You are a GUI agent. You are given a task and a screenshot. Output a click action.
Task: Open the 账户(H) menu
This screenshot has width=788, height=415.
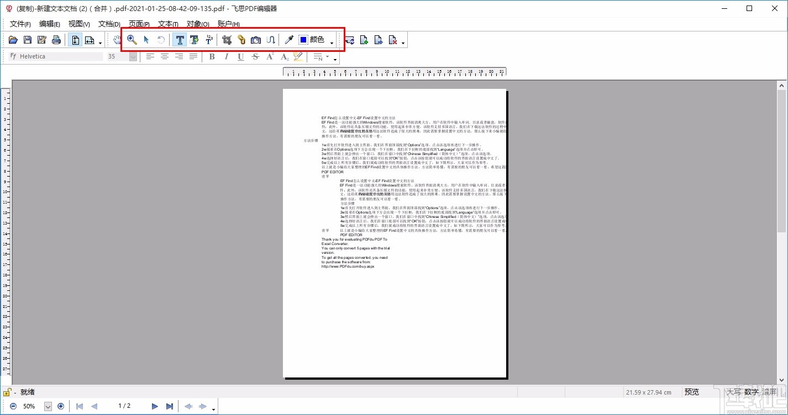229,24
